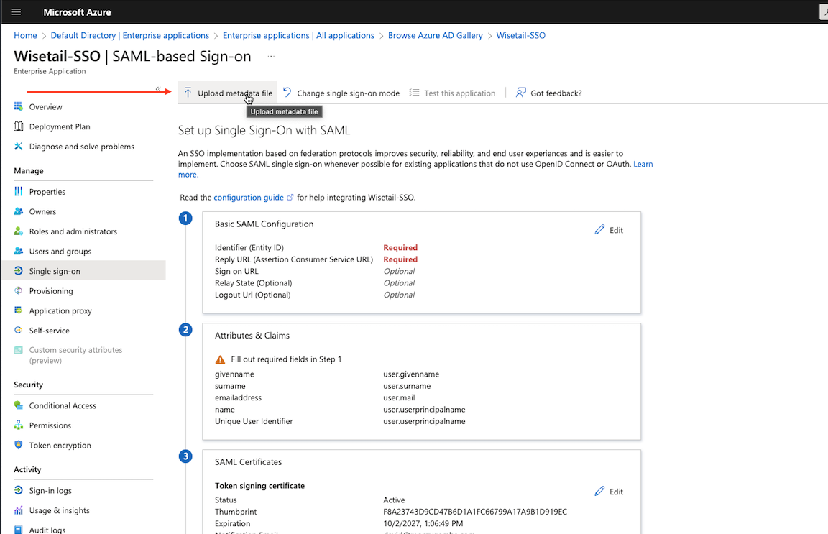Select Properties under Manage
The width and height of the screenshot is (828, 534).
click(x=47, y=191)
